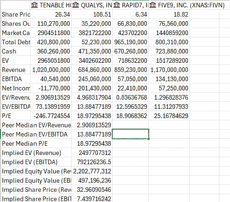
Task: Click the Peer Median EV/Revenue label
Action: click(x=36, y=125)
